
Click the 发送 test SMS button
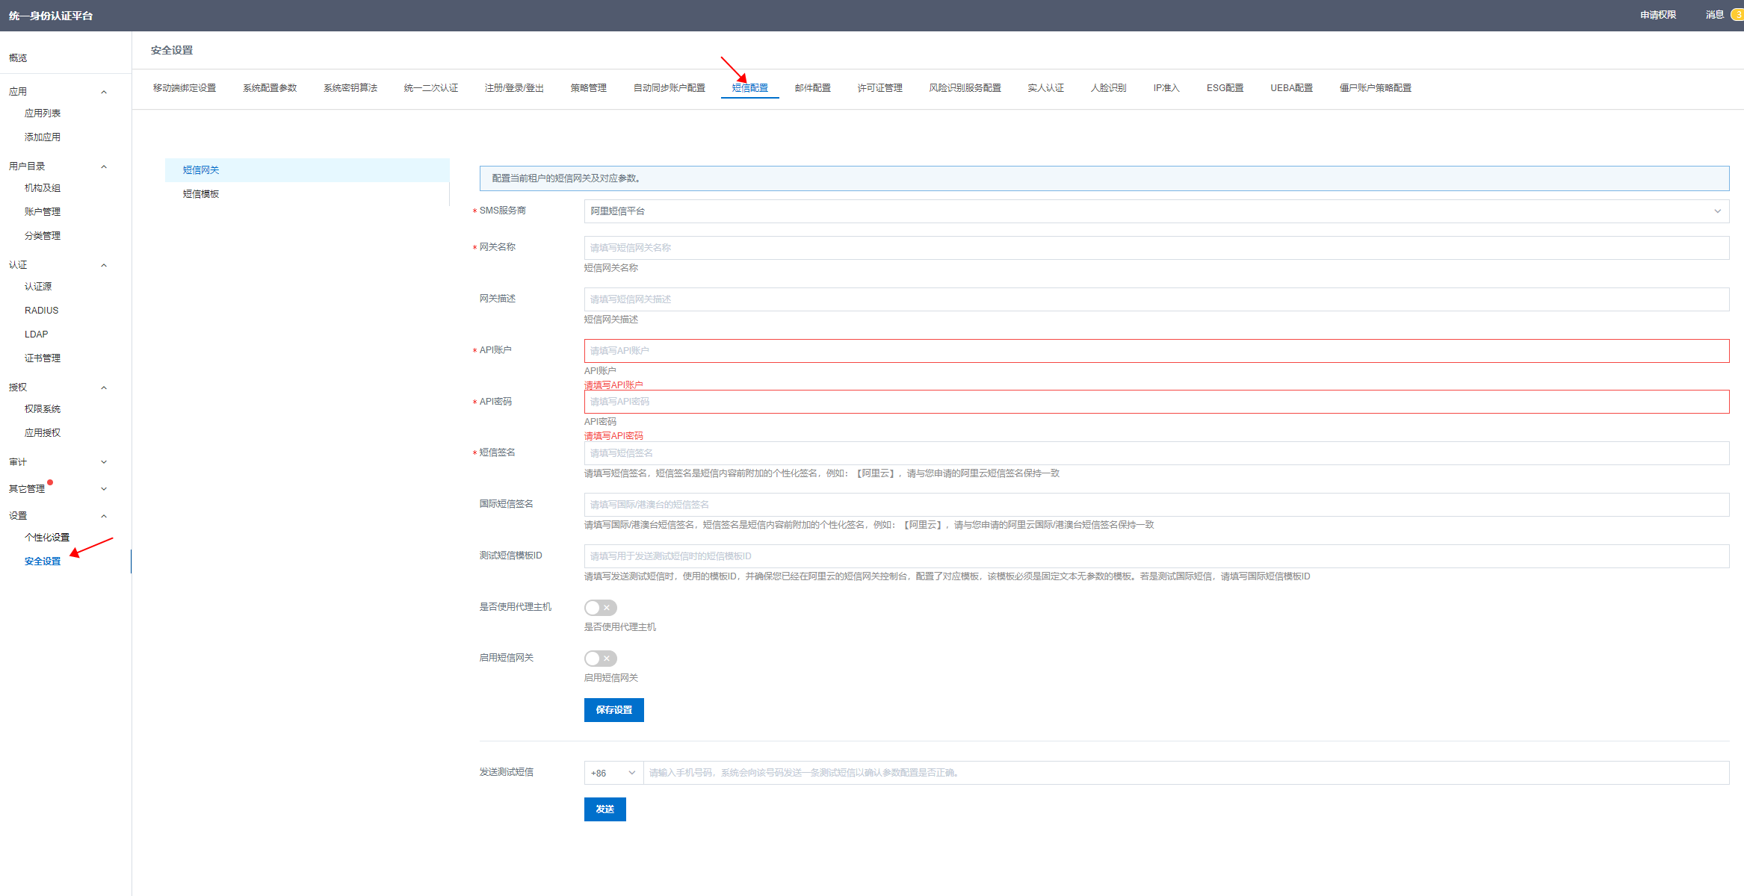click(x=604, y=809)
